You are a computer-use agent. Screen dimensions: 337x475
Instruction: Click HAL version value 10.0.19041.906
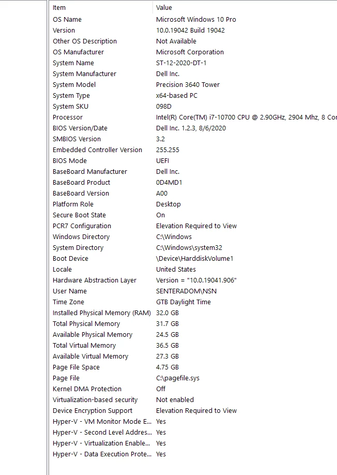(x=196, y=280)
